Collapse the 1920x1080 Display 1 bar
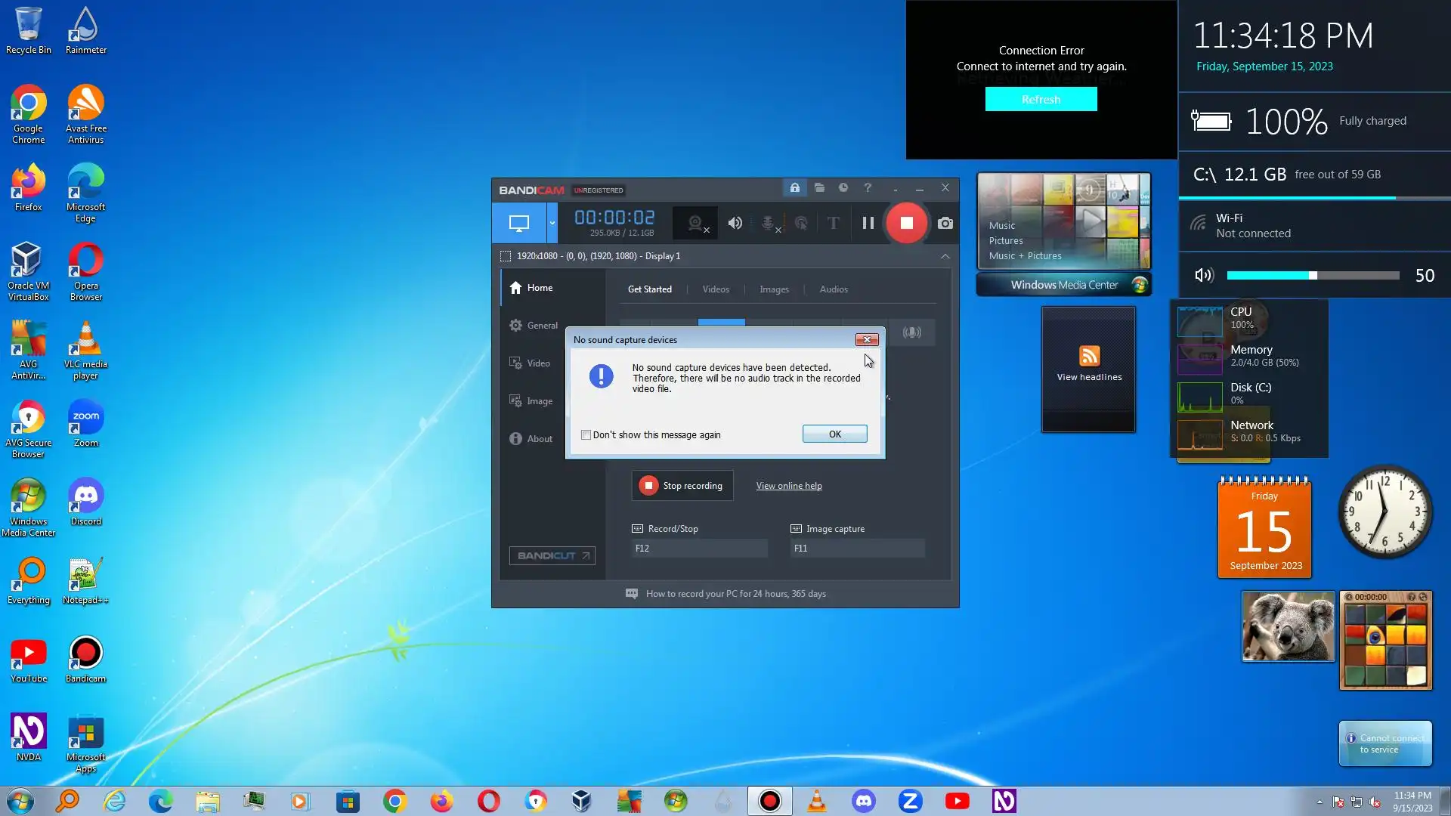Image resolution: width=1451 pixels, height=816 pixels. [x=945, y=256]
